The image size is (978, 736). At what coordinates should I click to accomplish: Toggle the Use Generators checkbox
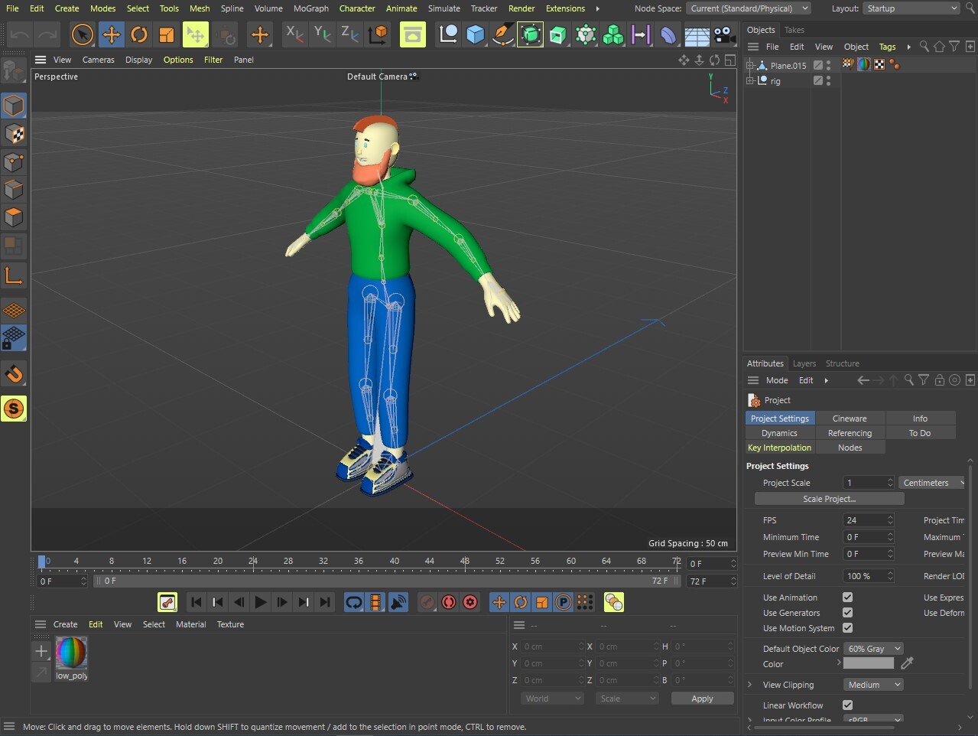pos(847,613)
